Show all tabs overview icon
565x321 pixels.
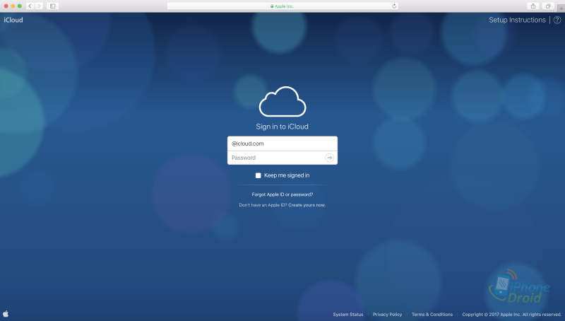click(x=548, y=6)
